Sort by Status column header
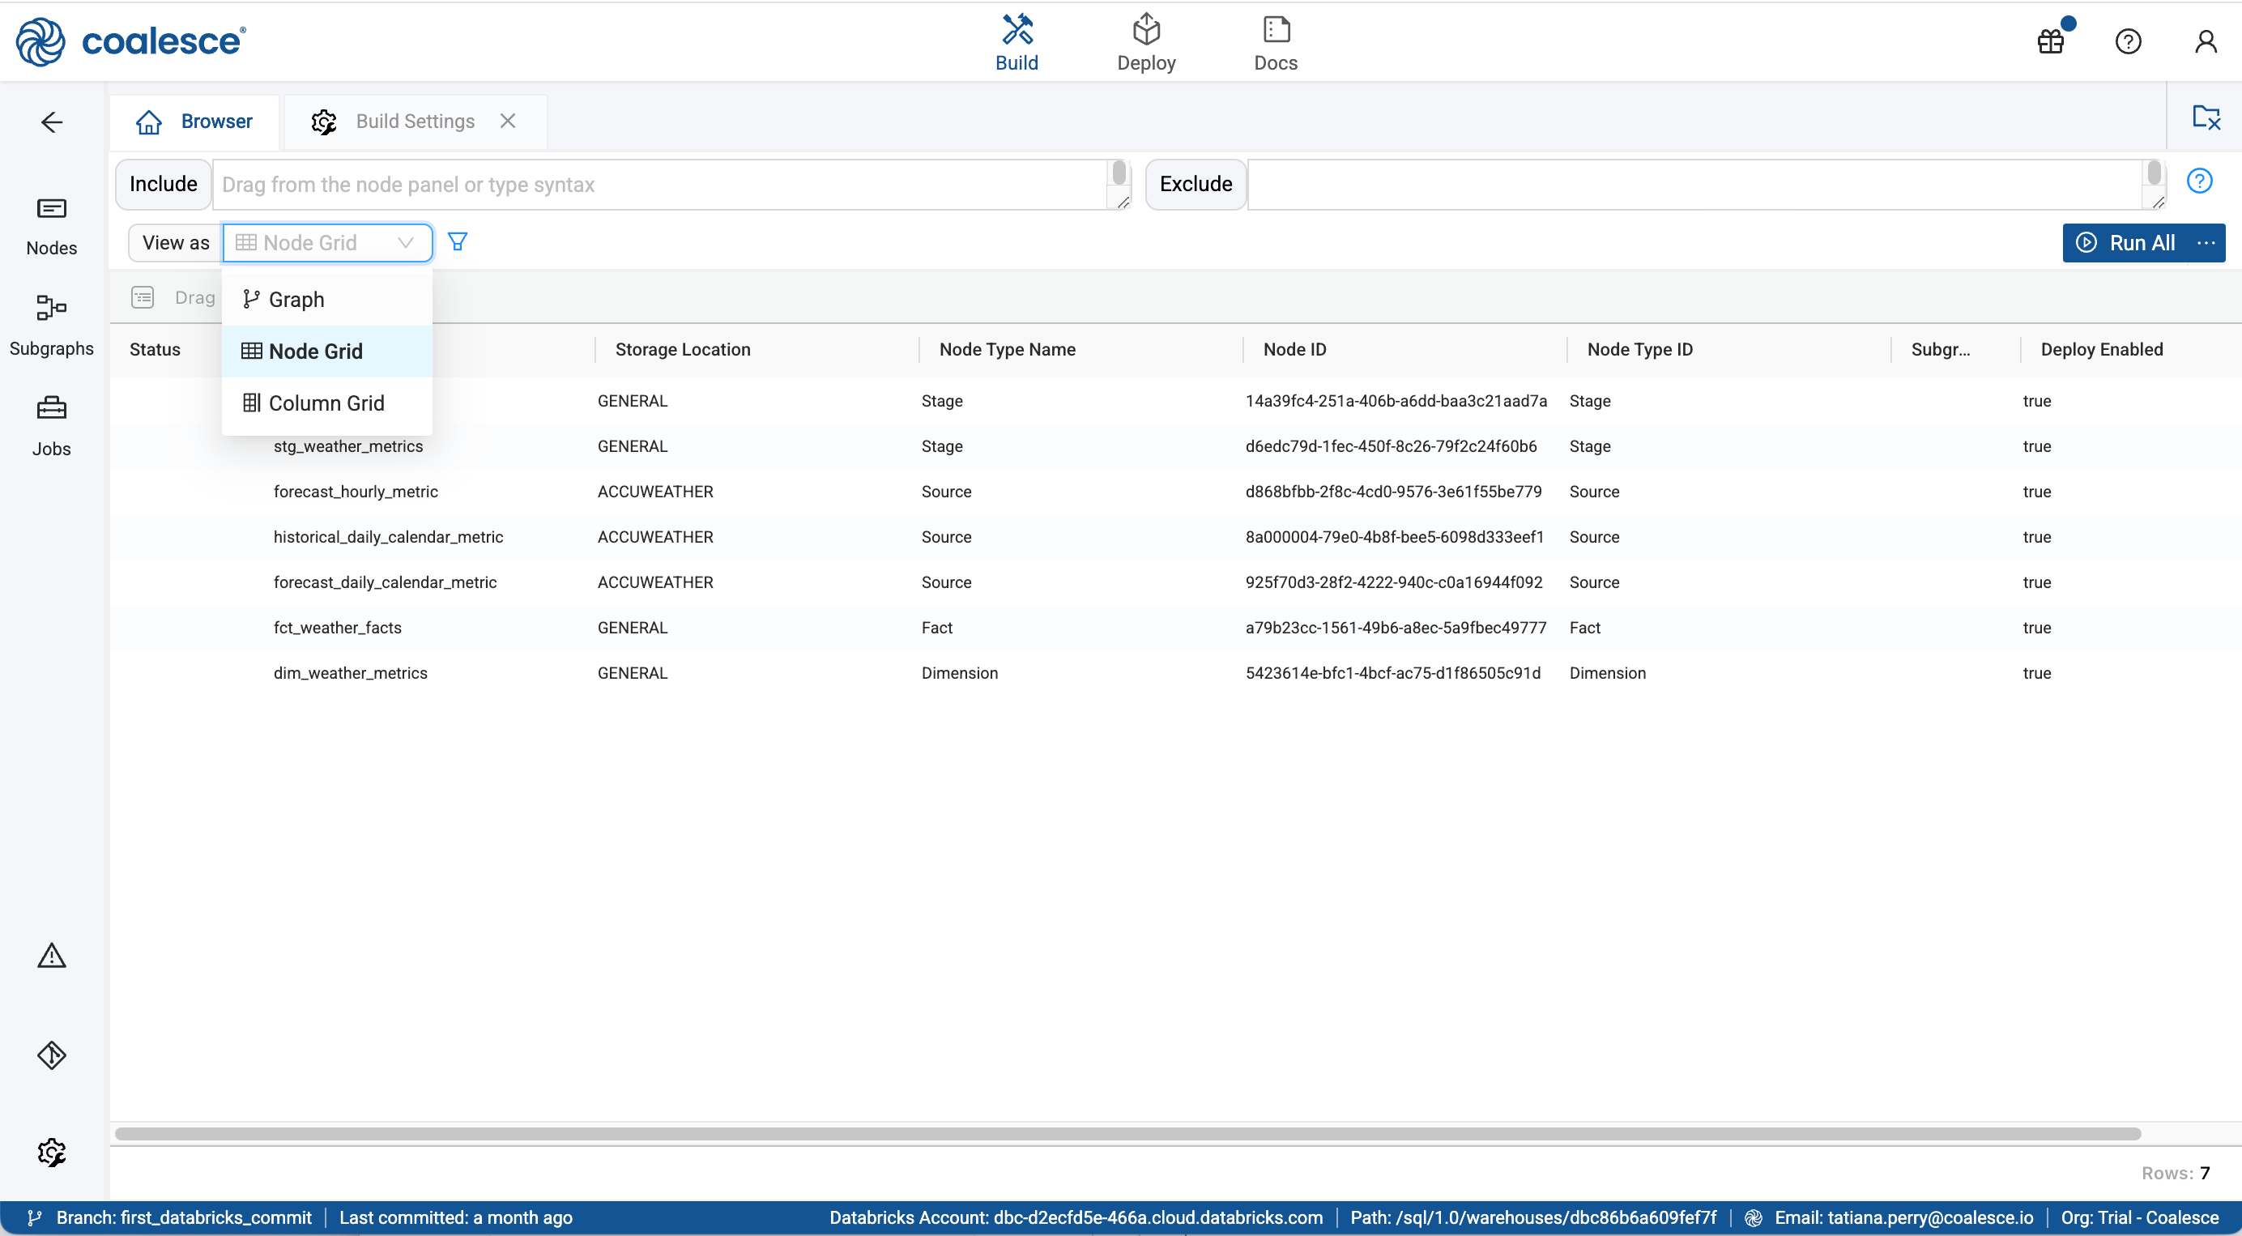The image size is (2242, 1236). (x=155, y=350)
